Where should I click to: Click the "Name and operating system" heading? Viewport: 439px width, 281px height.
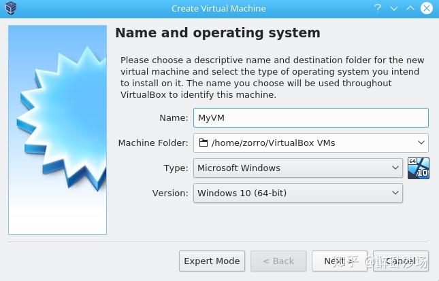(x=217, y=33)
